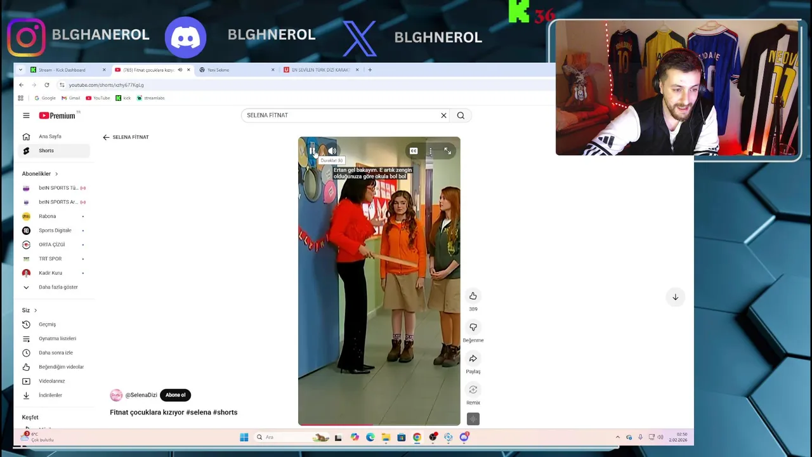Expand the Siz section
The width and height of the screenshot is (812, 457).
(x=30, y=310)
